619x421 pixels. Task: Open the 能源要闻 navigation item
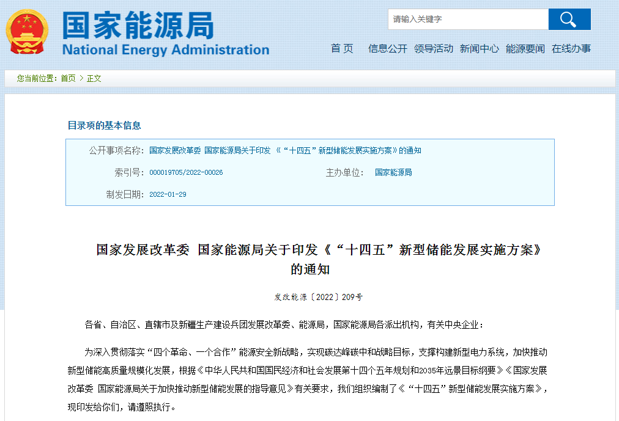point(525,49)
